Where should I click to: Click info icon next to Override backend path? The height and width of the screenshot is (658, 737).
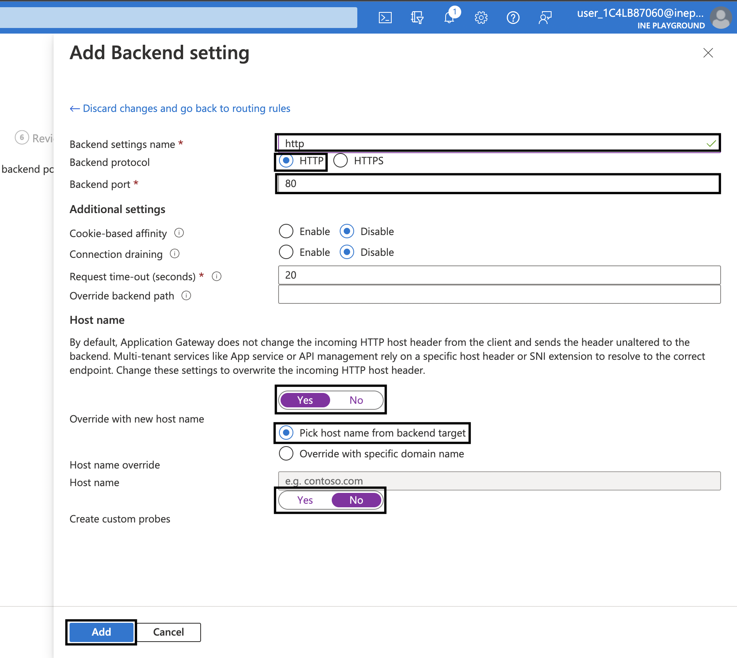[186, 295]
